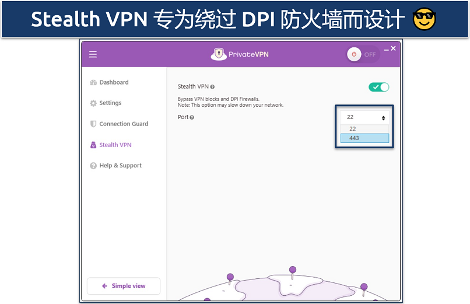Close the PrivateVPN window
This screenshot has width=470, height=304.
(x=393, y=48)
